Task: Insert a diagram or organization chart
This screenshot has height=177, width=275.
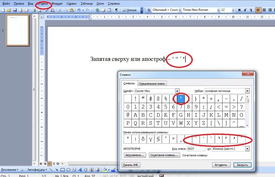Action: [x=86, y=170]
